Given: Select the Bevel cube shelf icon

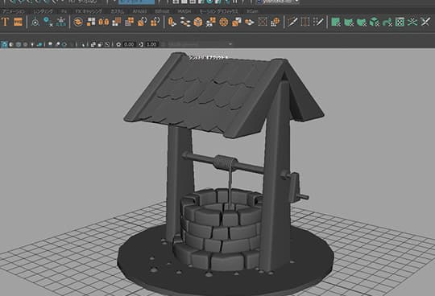Looking at the screenshot, I should (198, 22).
